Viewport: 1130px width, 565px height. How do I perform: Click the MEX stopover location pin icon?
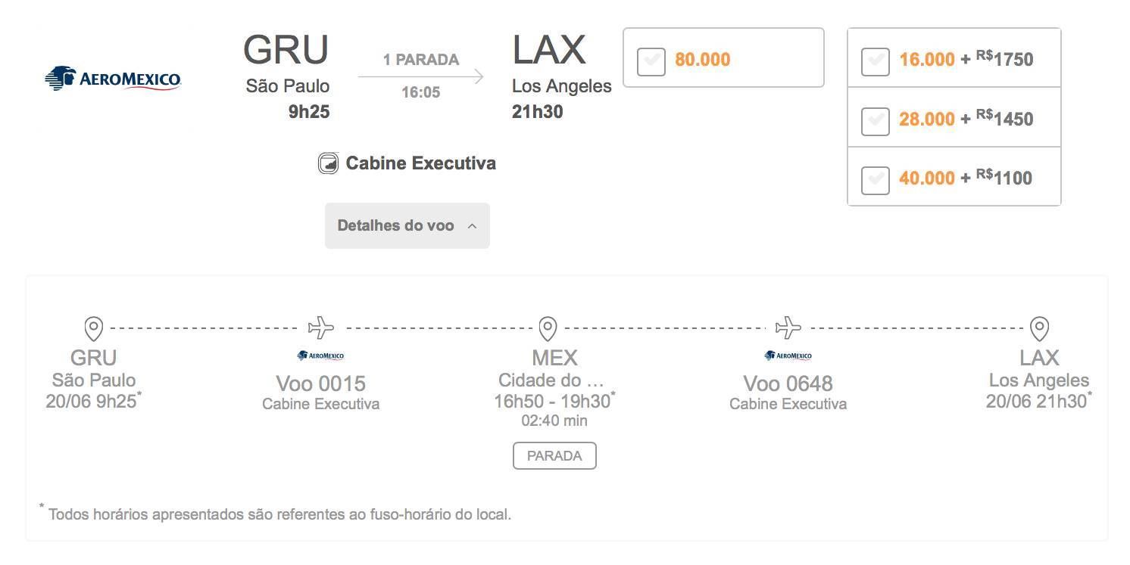(x=548, y=329)
